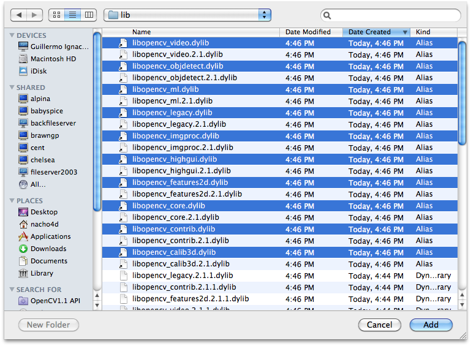This screenshot has width=471, height=346.
Task: Open the Applications folder icon
Action: point(23,236)
